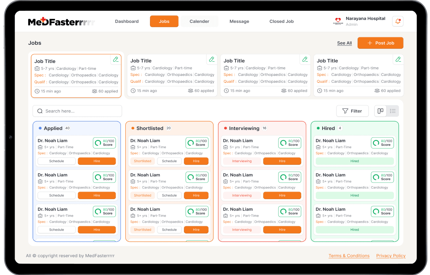The height and width of the screenshot is (275, 430).
Task: Go to the Closed Job tab
Action: (x=281, y=21)
